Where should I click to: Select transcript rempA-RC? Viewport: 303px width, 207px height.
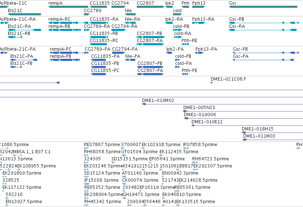[x=68, y=23]
